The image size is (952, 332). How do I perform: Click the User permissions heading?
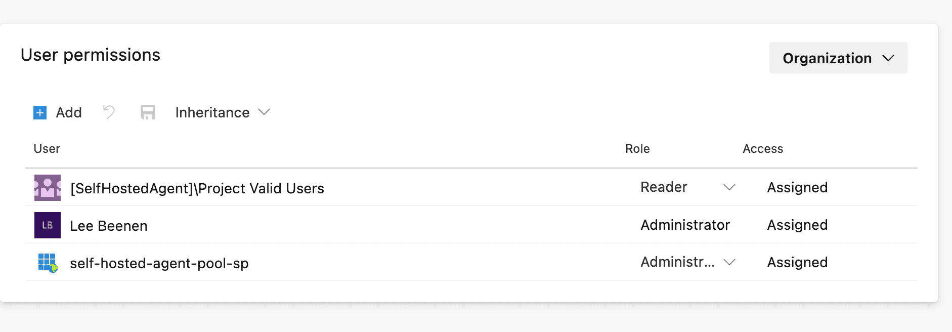(x=91, y=55)
